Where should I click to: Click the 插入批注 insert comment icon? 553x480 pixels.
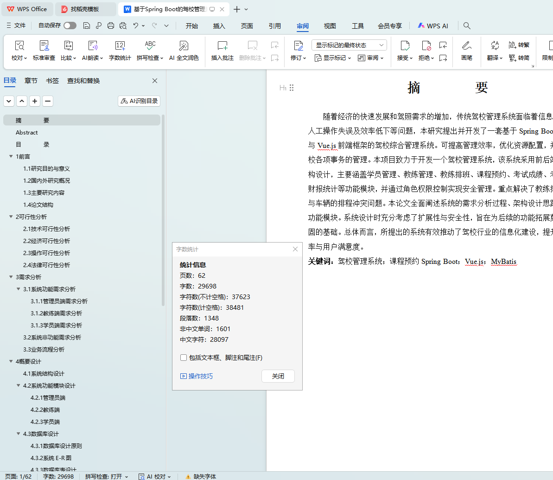pos(222,46)
